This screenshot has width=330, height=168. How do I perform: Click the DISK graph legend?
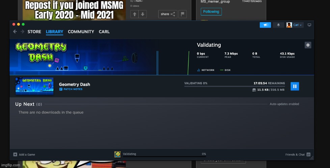pos(225,70)
